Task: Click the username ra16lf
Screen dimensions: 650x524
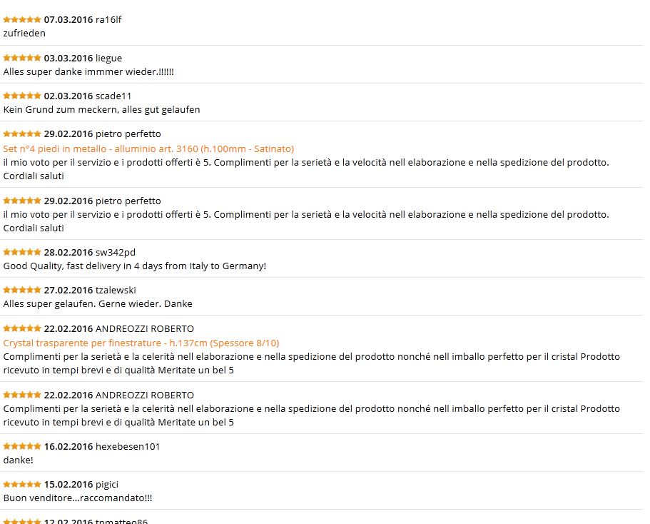Action: click(108, 19)
